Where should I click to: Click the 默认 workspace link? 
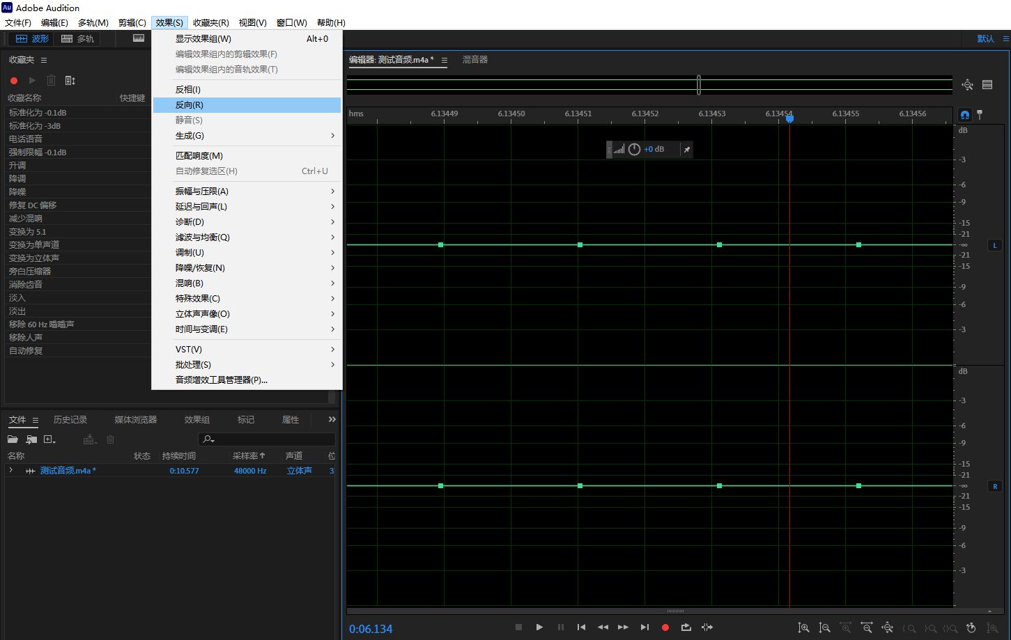[x=985, y=39]
